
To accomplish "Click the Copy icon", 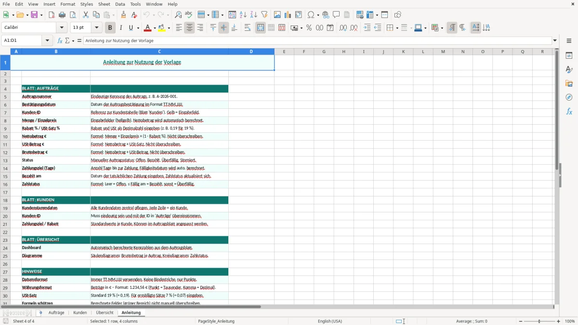I will [96, 15].
